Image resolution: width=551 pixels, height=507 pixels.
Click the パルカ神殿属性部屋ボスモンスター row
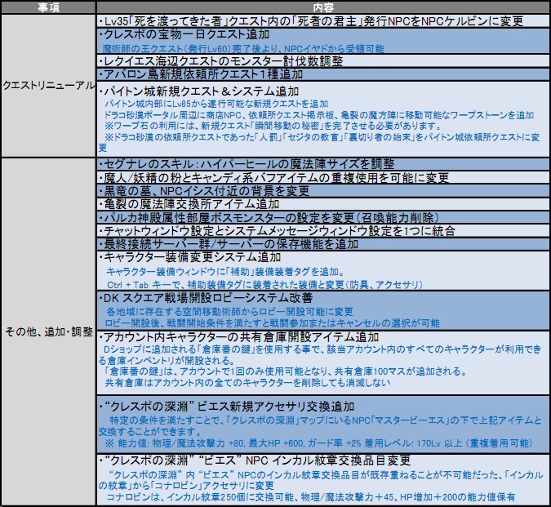click(323, 217)
